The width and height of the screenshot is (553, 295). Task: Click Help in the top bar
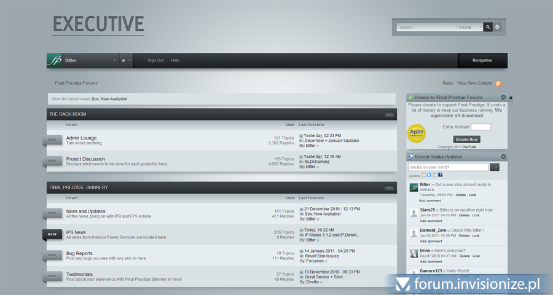coord(175,60)
